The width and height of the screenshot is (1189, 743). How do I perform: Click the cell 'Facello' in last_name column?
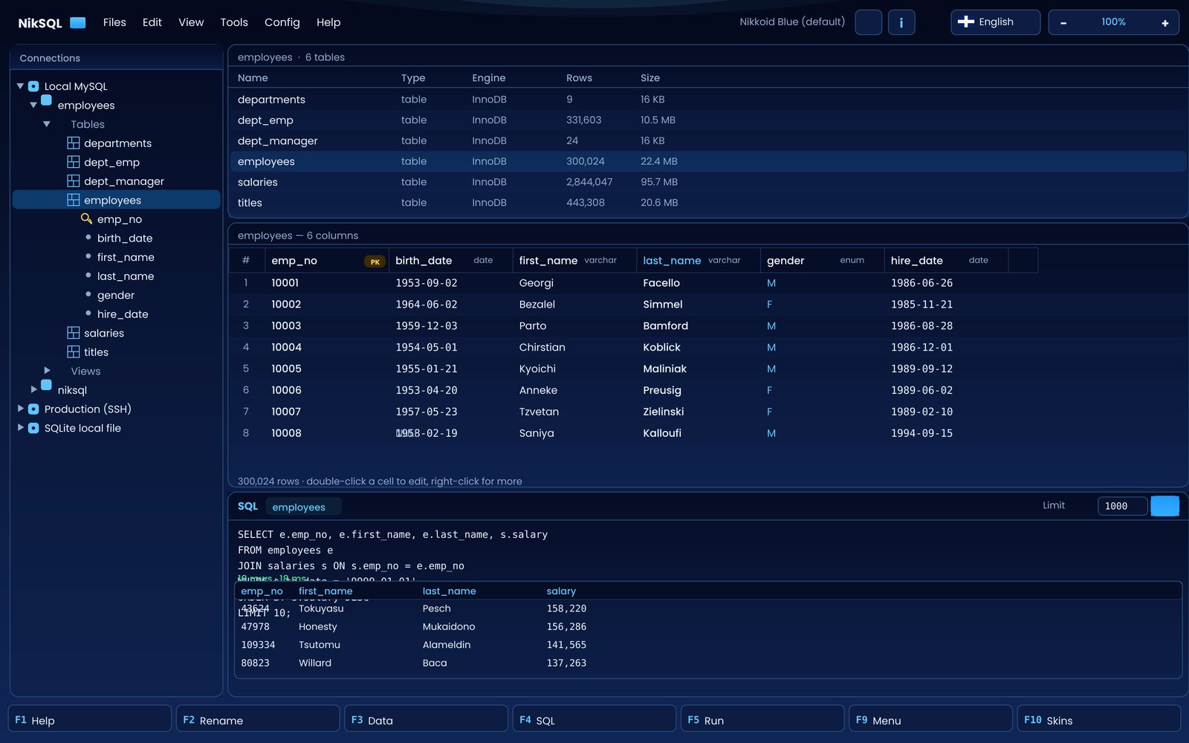pyautogui.click(x=661, y=283)
